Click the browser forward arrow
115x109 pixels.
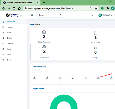(9, 8)
